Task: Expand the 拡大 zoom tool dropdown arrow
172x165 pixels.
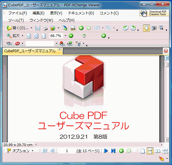Action: 23,36
